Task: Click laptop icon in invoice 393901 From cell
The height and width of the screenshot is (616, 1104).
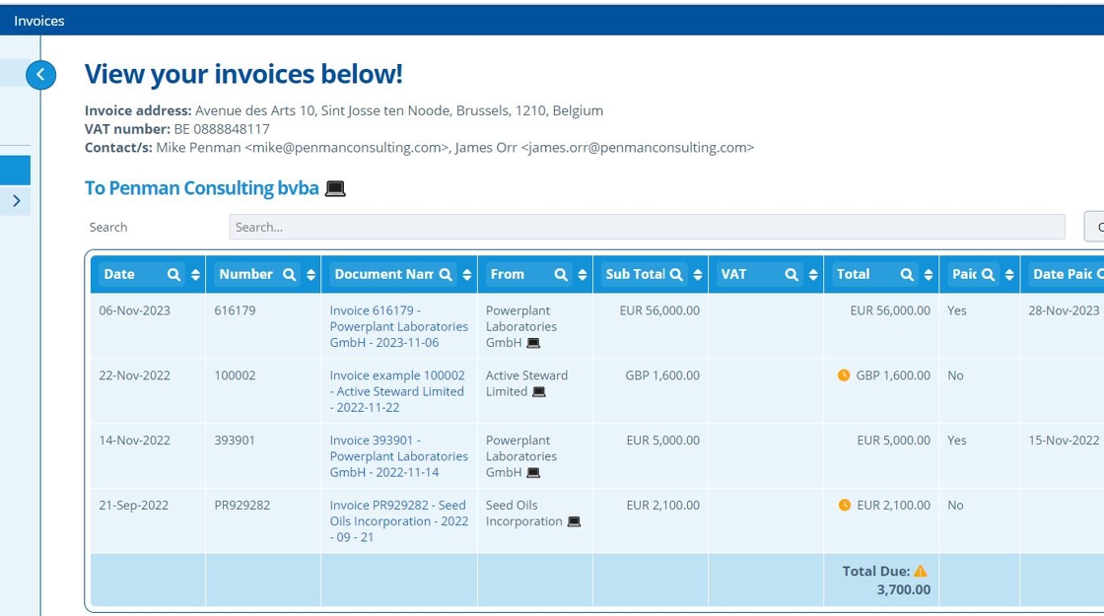Action: 533,472
